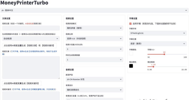
Task: Click the 视频主题 input field
Action: 31,28
